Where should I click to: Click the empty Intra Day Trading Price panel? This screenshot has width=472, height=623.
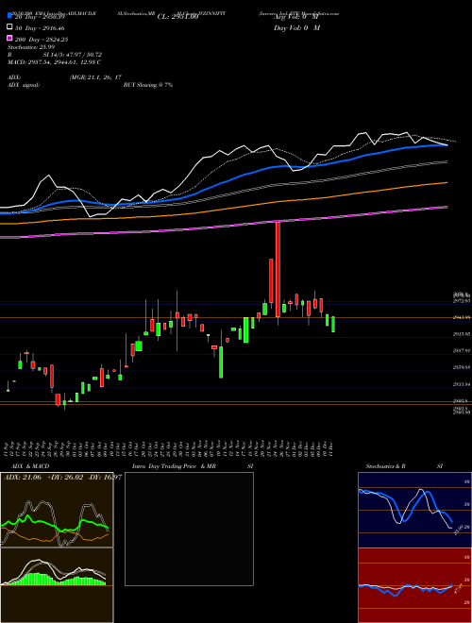[189, 529]
